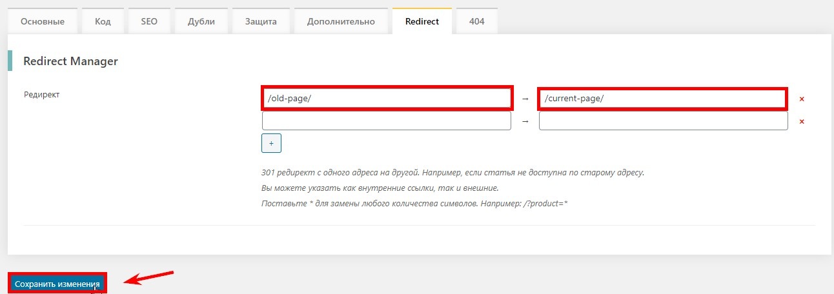Delete the empty second redirect row

[x=802, y=121]
